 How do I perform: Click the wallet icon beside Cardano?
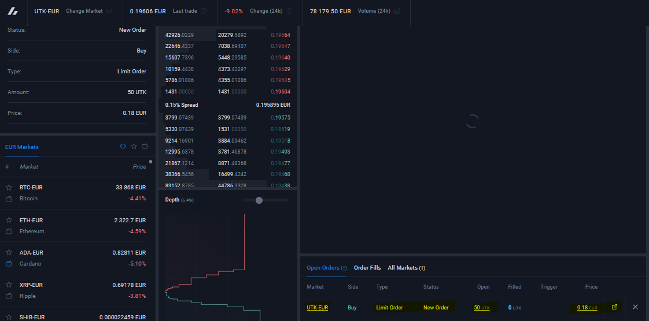(x=9, y=264)
